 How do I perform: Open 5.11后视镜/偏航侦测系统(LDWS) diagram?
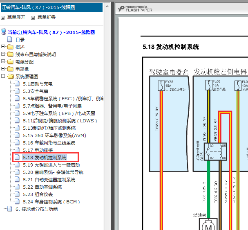60,121
